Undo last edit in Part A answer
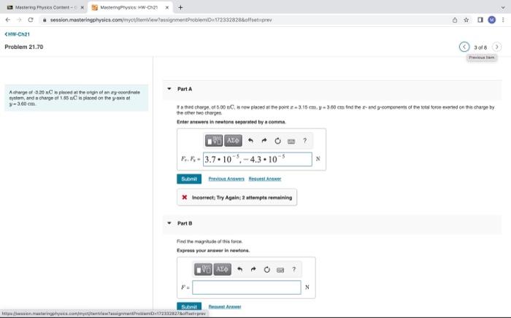 [250, 141]
